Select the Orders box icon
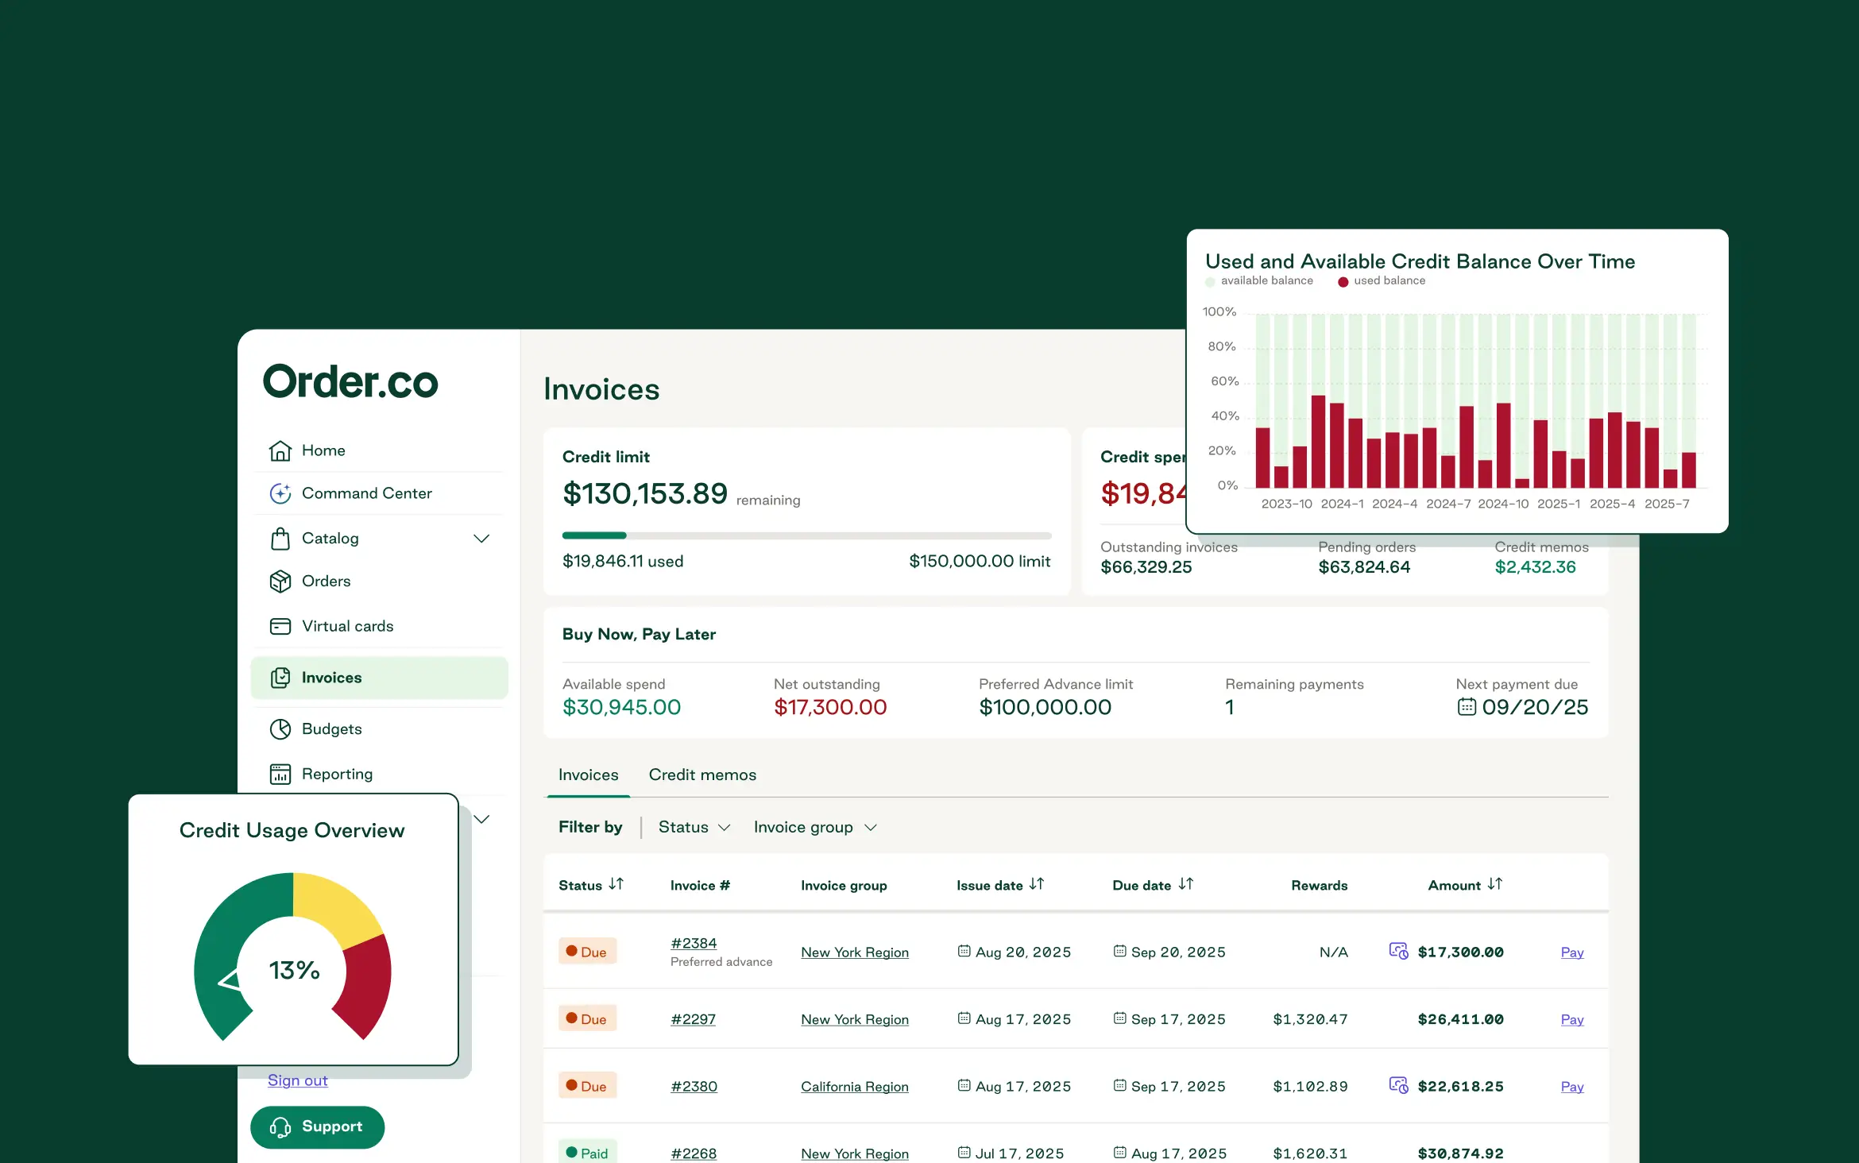This screenshot has height=1163, width=1859. pyautogui.click(x=280, y=581)
